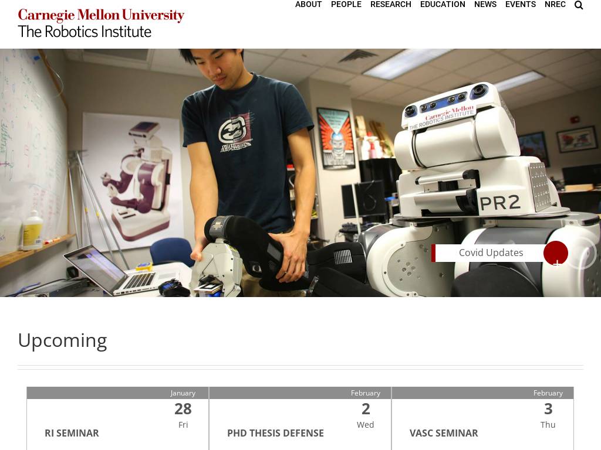Open the ABOUT menu
Viewport: 601px width, 450px height.
tap(308, 4)
